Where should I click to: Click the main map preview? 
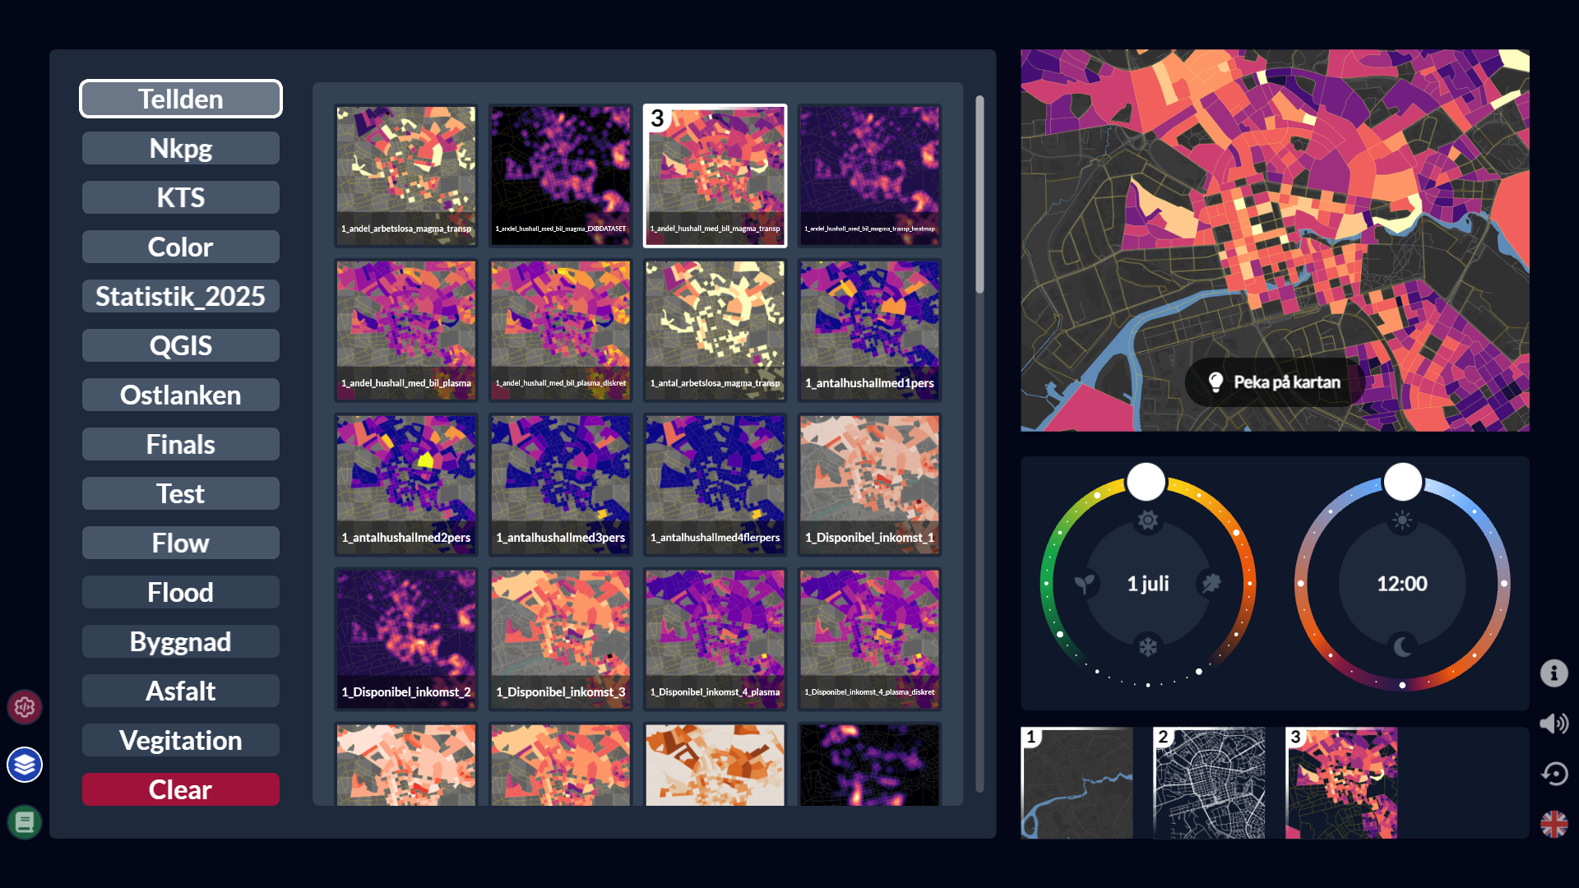[x=1275, y=240]
